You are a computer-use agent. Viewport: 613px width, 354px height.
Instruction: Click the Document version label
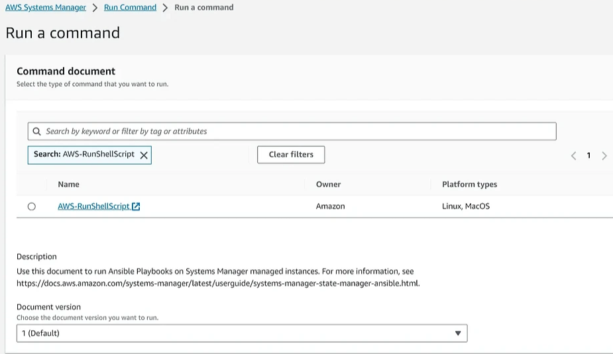click(x=48, y=307)
